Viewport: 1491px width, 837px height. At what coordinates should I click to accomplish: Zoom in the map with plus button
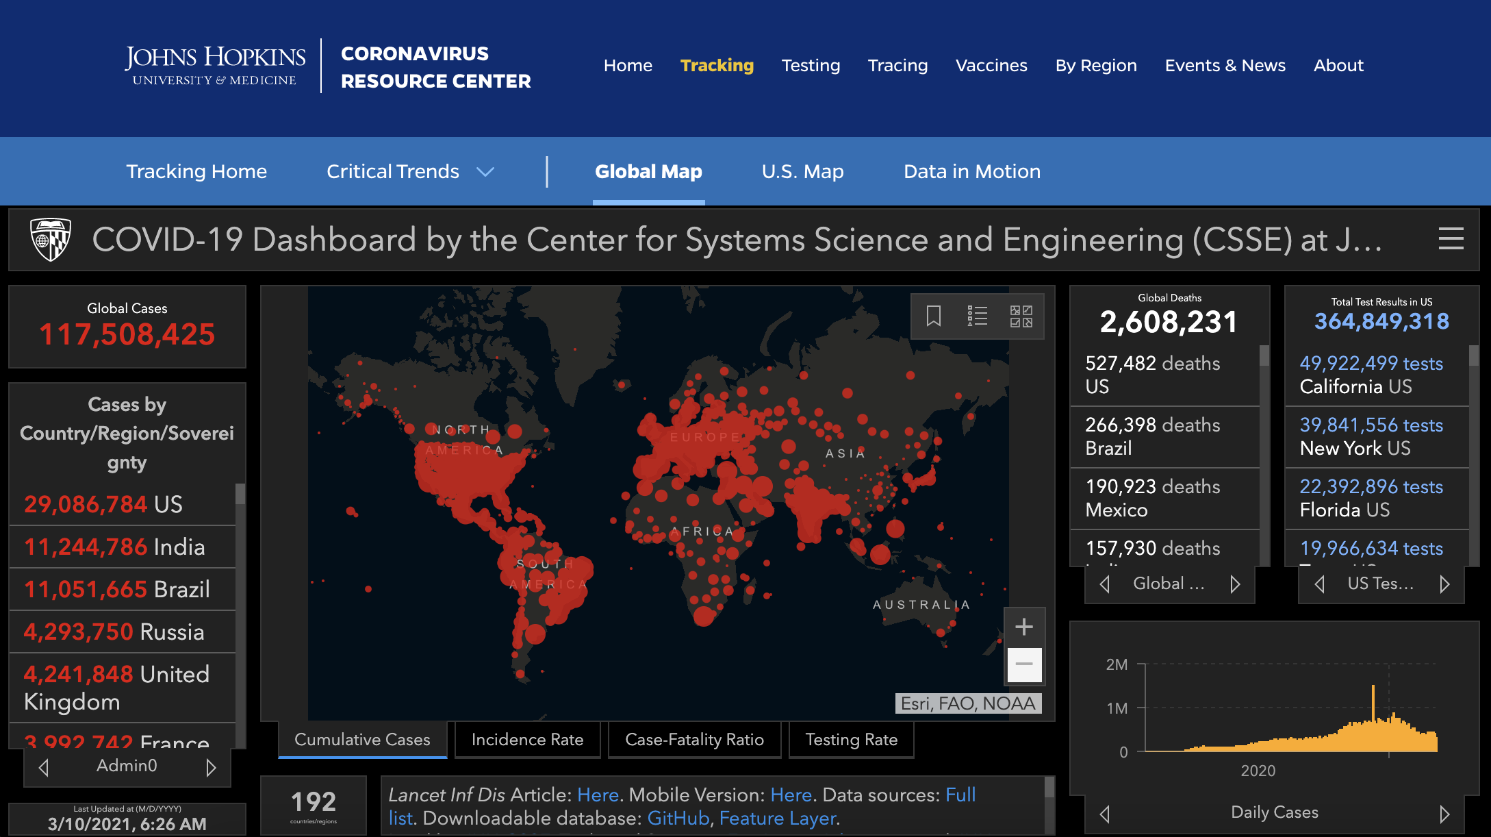tap(1024, 627)
